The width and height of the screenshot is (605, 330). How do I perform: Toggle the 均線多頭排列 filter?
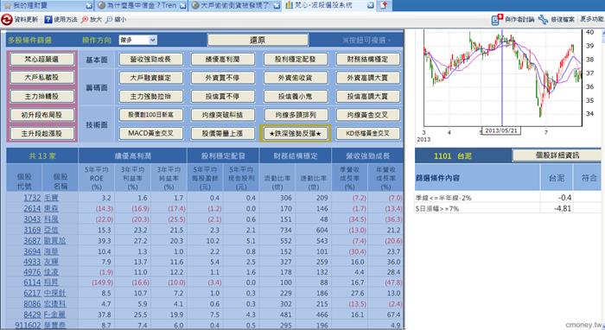pos(296,115)
